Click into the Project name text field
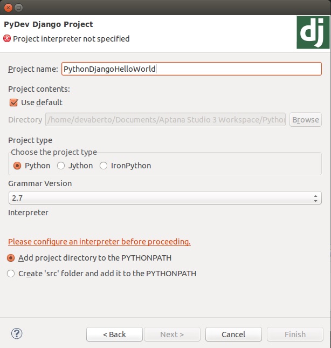Viewport: 331px width, 348px height. coord(191,69)
